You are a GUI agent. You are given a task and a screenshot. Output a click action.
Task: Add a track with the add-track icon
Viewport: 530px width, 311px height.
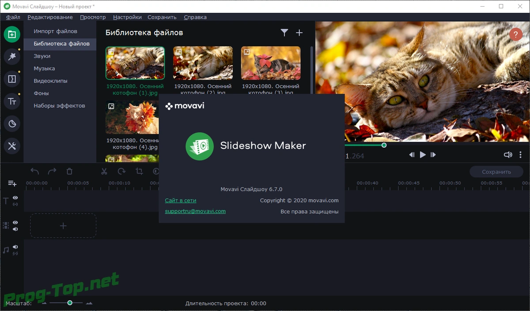pyautogui.click(x=12, y=183)
